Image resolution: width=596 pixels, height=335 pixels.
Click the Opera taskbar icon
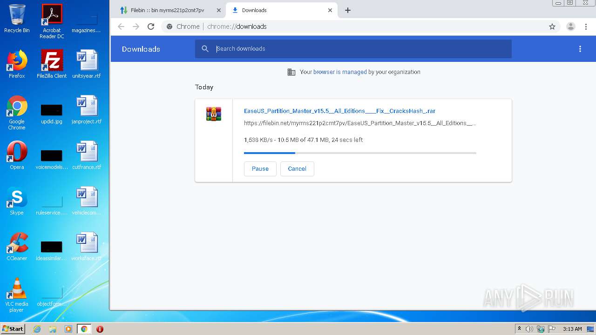(100, 329)
